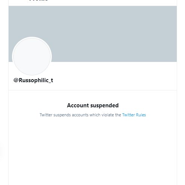Click the right side of the grey banner

150,34
